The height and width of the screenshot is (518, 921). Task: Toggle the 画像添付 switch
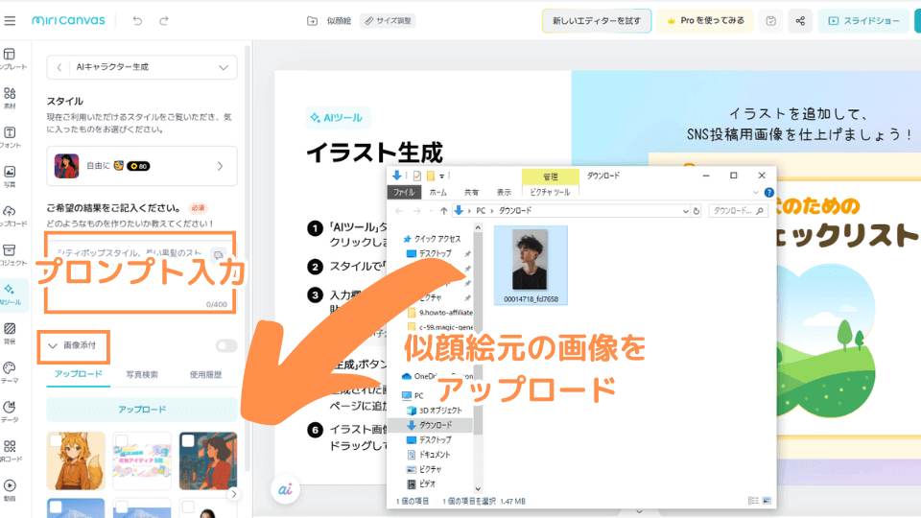226,345
